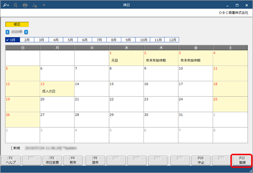
Task: Select January 31 cell
Action: 196,120
